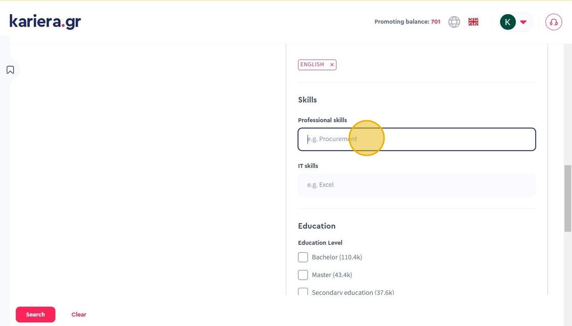This screenshot has width=572, height=326.
Task: Click the K user avatar
Action: pyautogui.click(x=508, y=22)
